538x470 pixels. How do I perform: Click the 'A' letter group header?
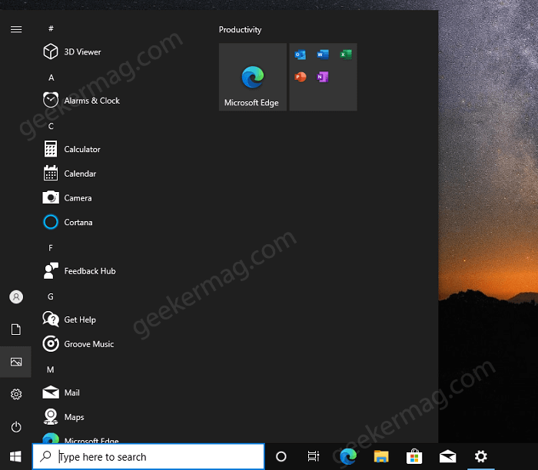(51, 78)
